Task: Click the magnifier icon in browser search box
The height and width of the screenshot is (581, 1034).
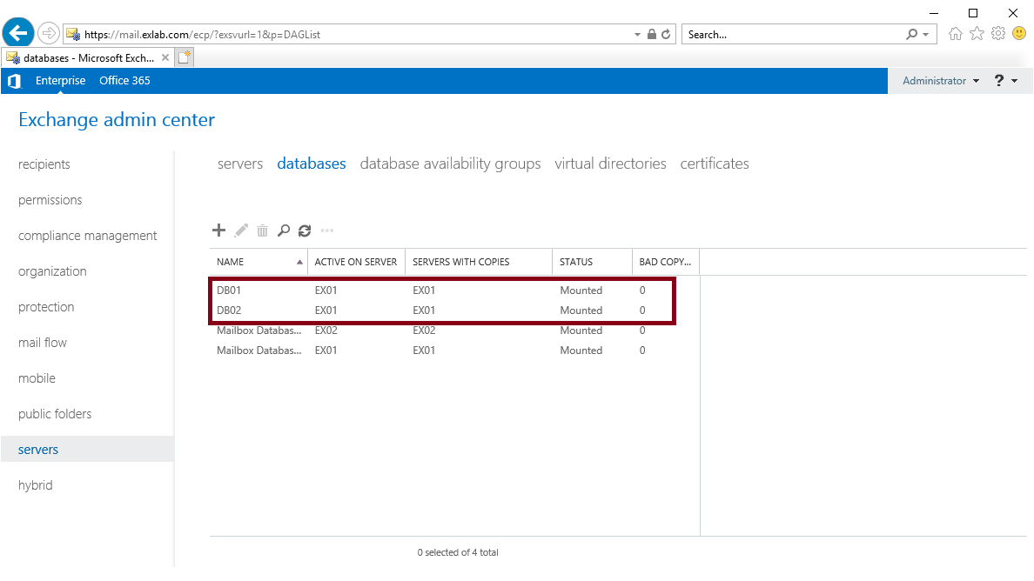Action: pyautogui.click(x=912, y=34)
